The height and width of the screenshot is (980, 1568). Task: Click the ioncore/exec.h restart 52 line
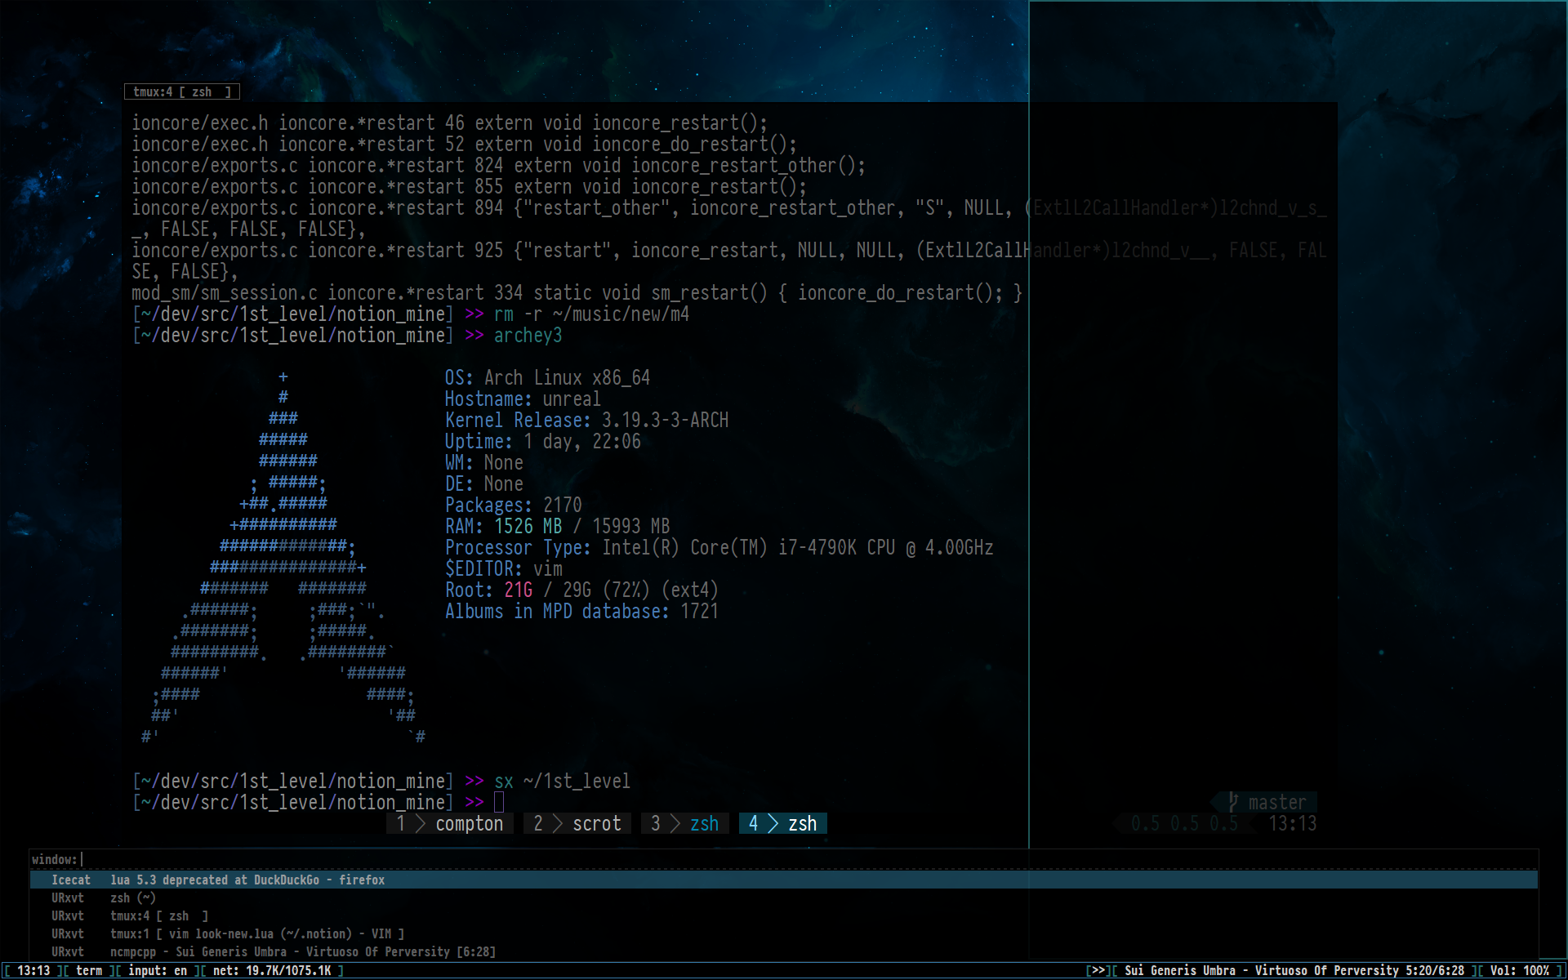464,144
